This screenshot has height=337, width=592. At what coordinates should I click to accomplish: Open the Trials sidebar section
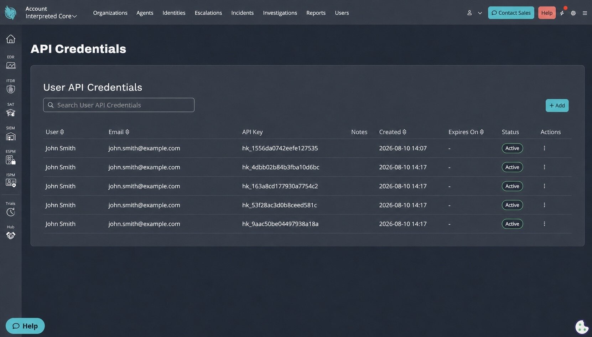point(11,209)
